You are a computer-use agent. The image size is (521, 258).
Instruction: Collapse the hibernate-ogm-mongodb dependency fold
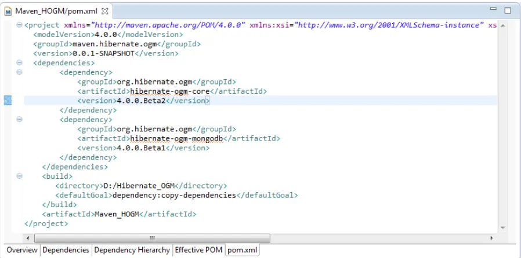(x=19, y=119)
